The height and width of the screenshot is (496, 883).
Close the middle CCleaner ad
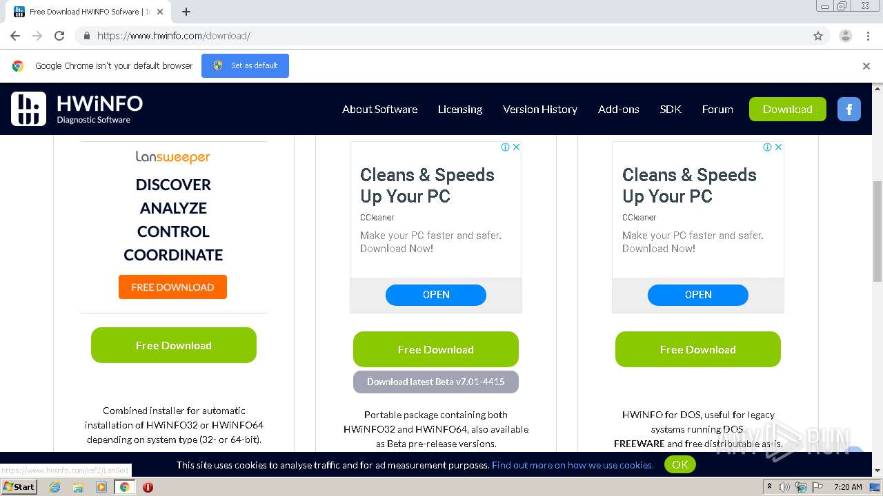coord(516,147)
